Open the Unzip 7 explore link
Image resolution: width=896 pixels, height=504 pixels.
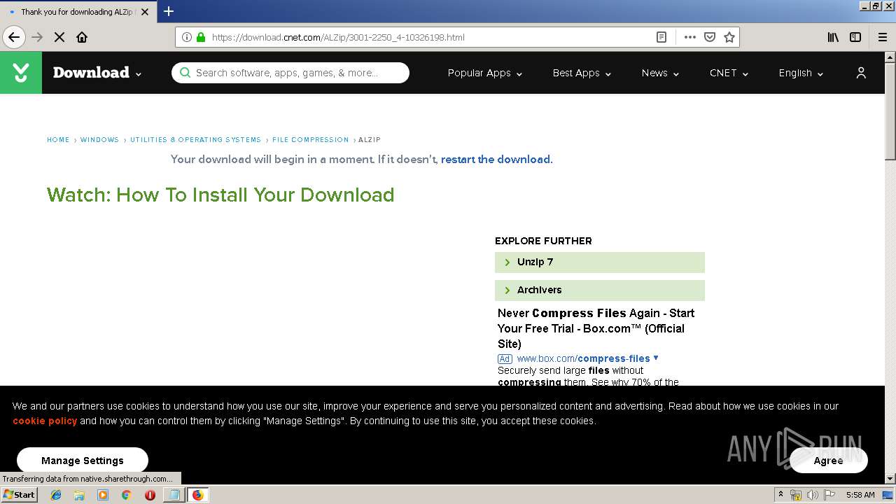[600, 262]
